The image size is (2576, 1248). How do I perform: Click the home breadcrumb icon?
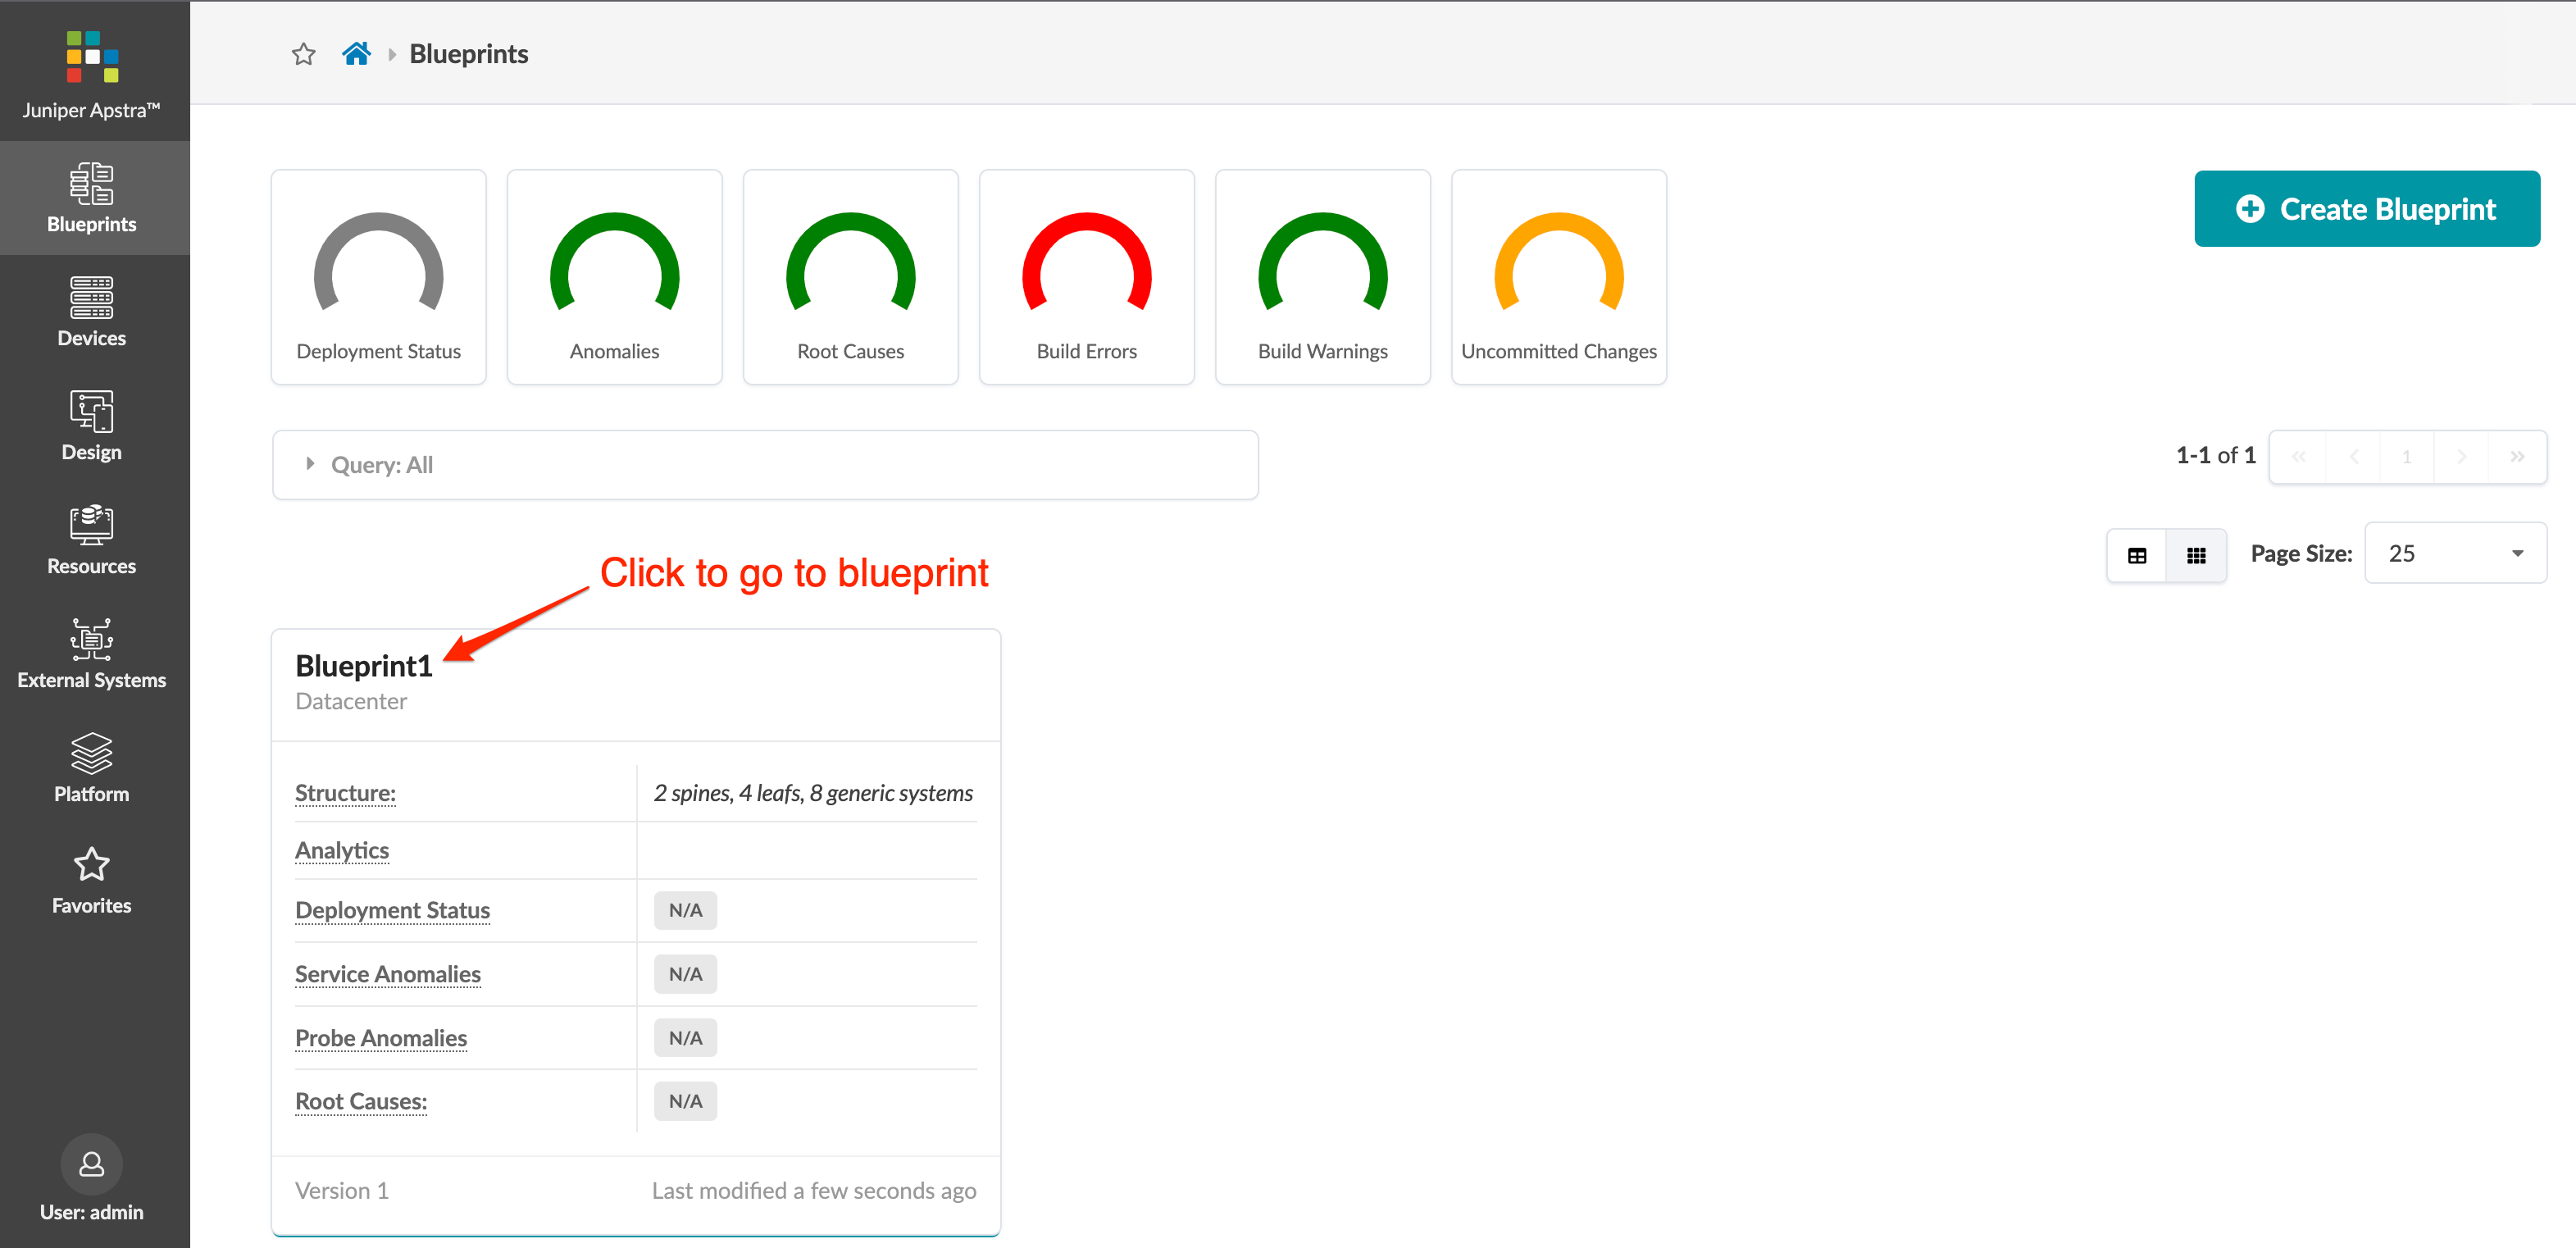[356, 54]
